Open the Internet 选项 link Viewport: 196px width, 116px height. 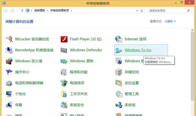coord(135,39)
